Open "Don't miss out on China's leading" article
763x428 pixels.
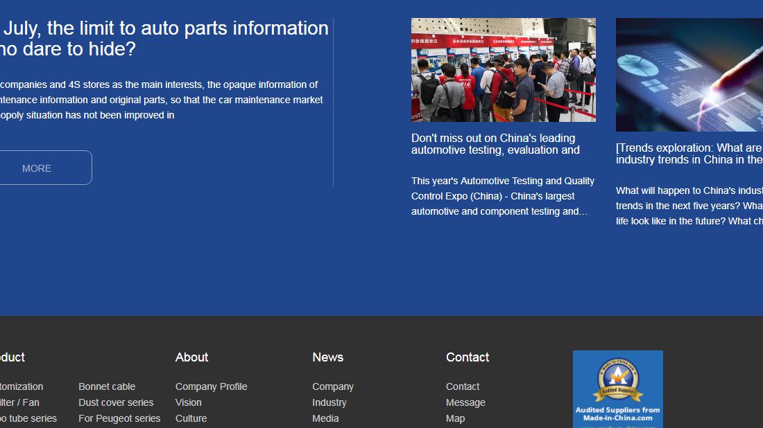(x=495, y=144)
